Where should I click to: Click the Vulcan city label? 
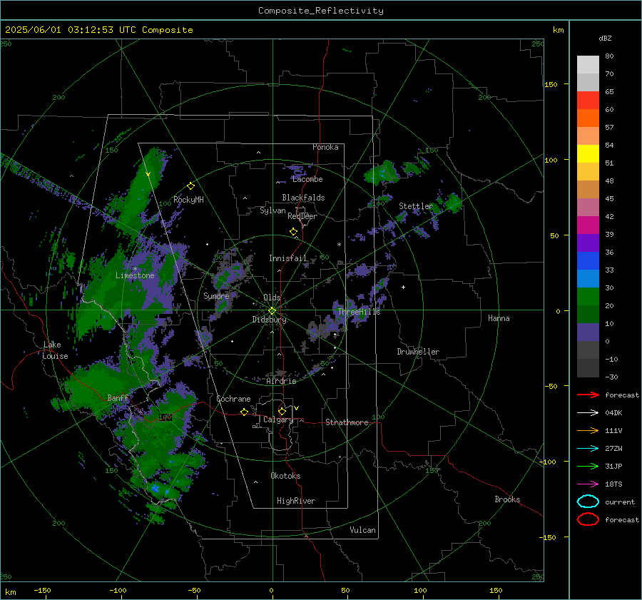coord(362,530)
